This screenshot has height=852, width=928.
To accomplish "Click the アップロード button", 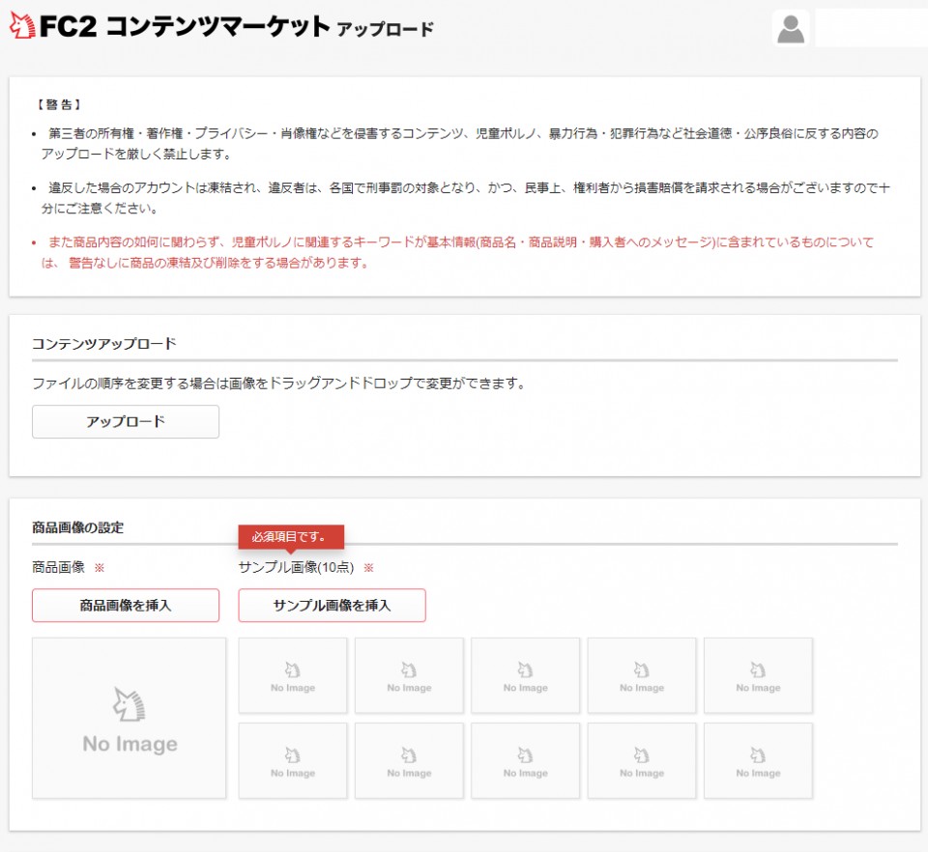I will click(x=126, y=421).
